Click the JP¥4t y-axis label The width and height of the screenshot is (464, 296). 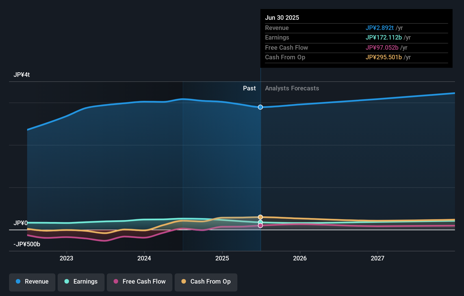point(22,75)
